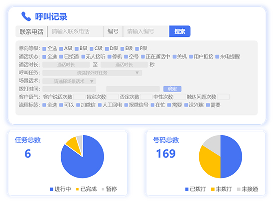Click the yellow 已完成 legend marker
This screenshot has height=202, width=274.
coord(77,189)
